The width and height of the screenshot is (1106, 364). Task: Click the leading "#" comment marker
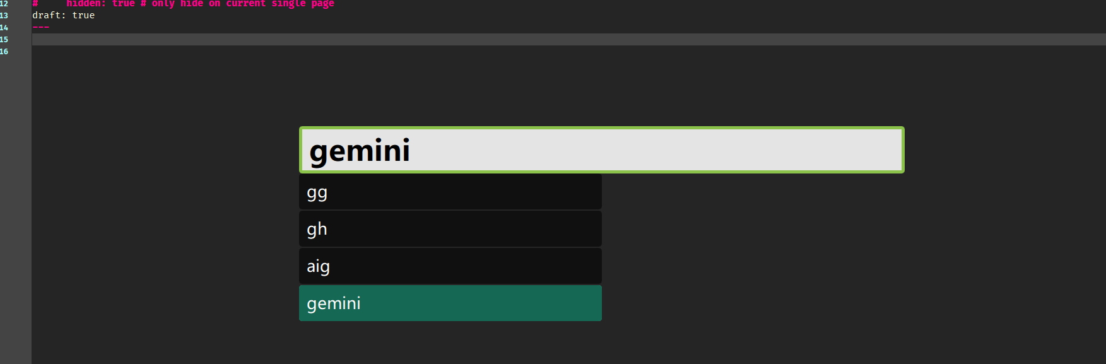(x=35, y=3)
